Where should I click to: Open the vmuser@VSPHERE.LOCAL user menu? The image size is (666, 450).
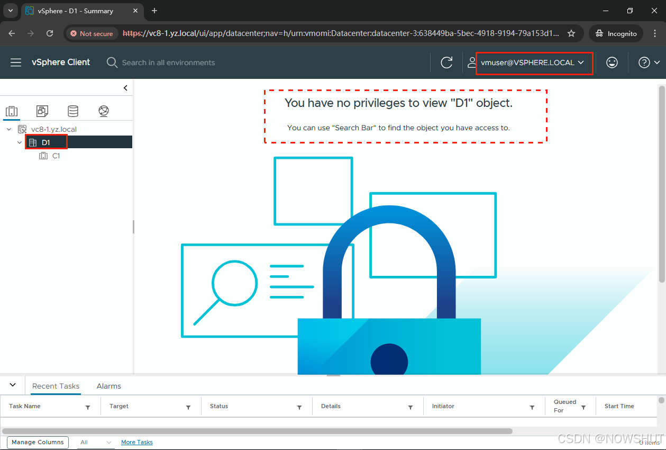(533, 62)
